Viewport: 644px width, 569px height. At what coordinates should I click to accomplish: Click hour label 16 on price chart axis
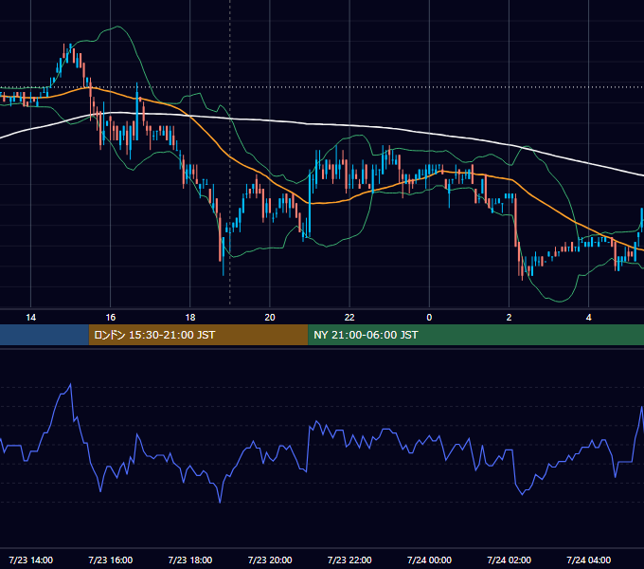(111, 318)
